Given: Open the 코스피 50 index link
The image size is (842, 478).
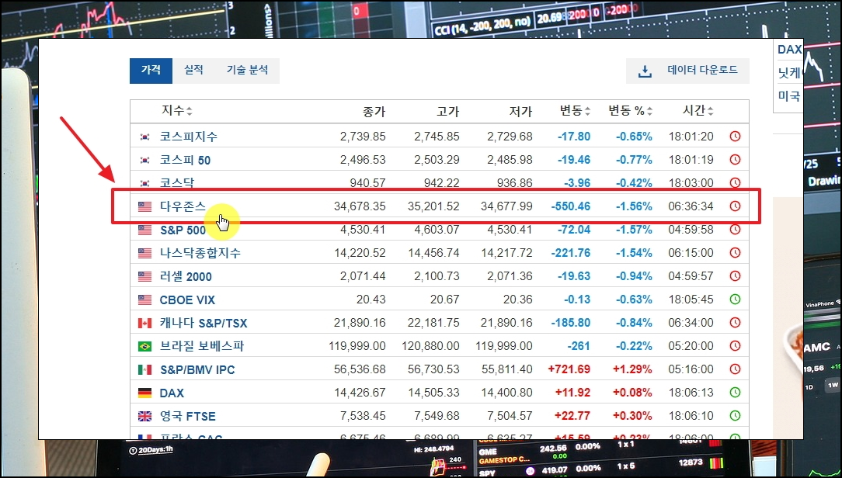Looking at the screenshot, I should pyautogui.click(x=186, y=160).
